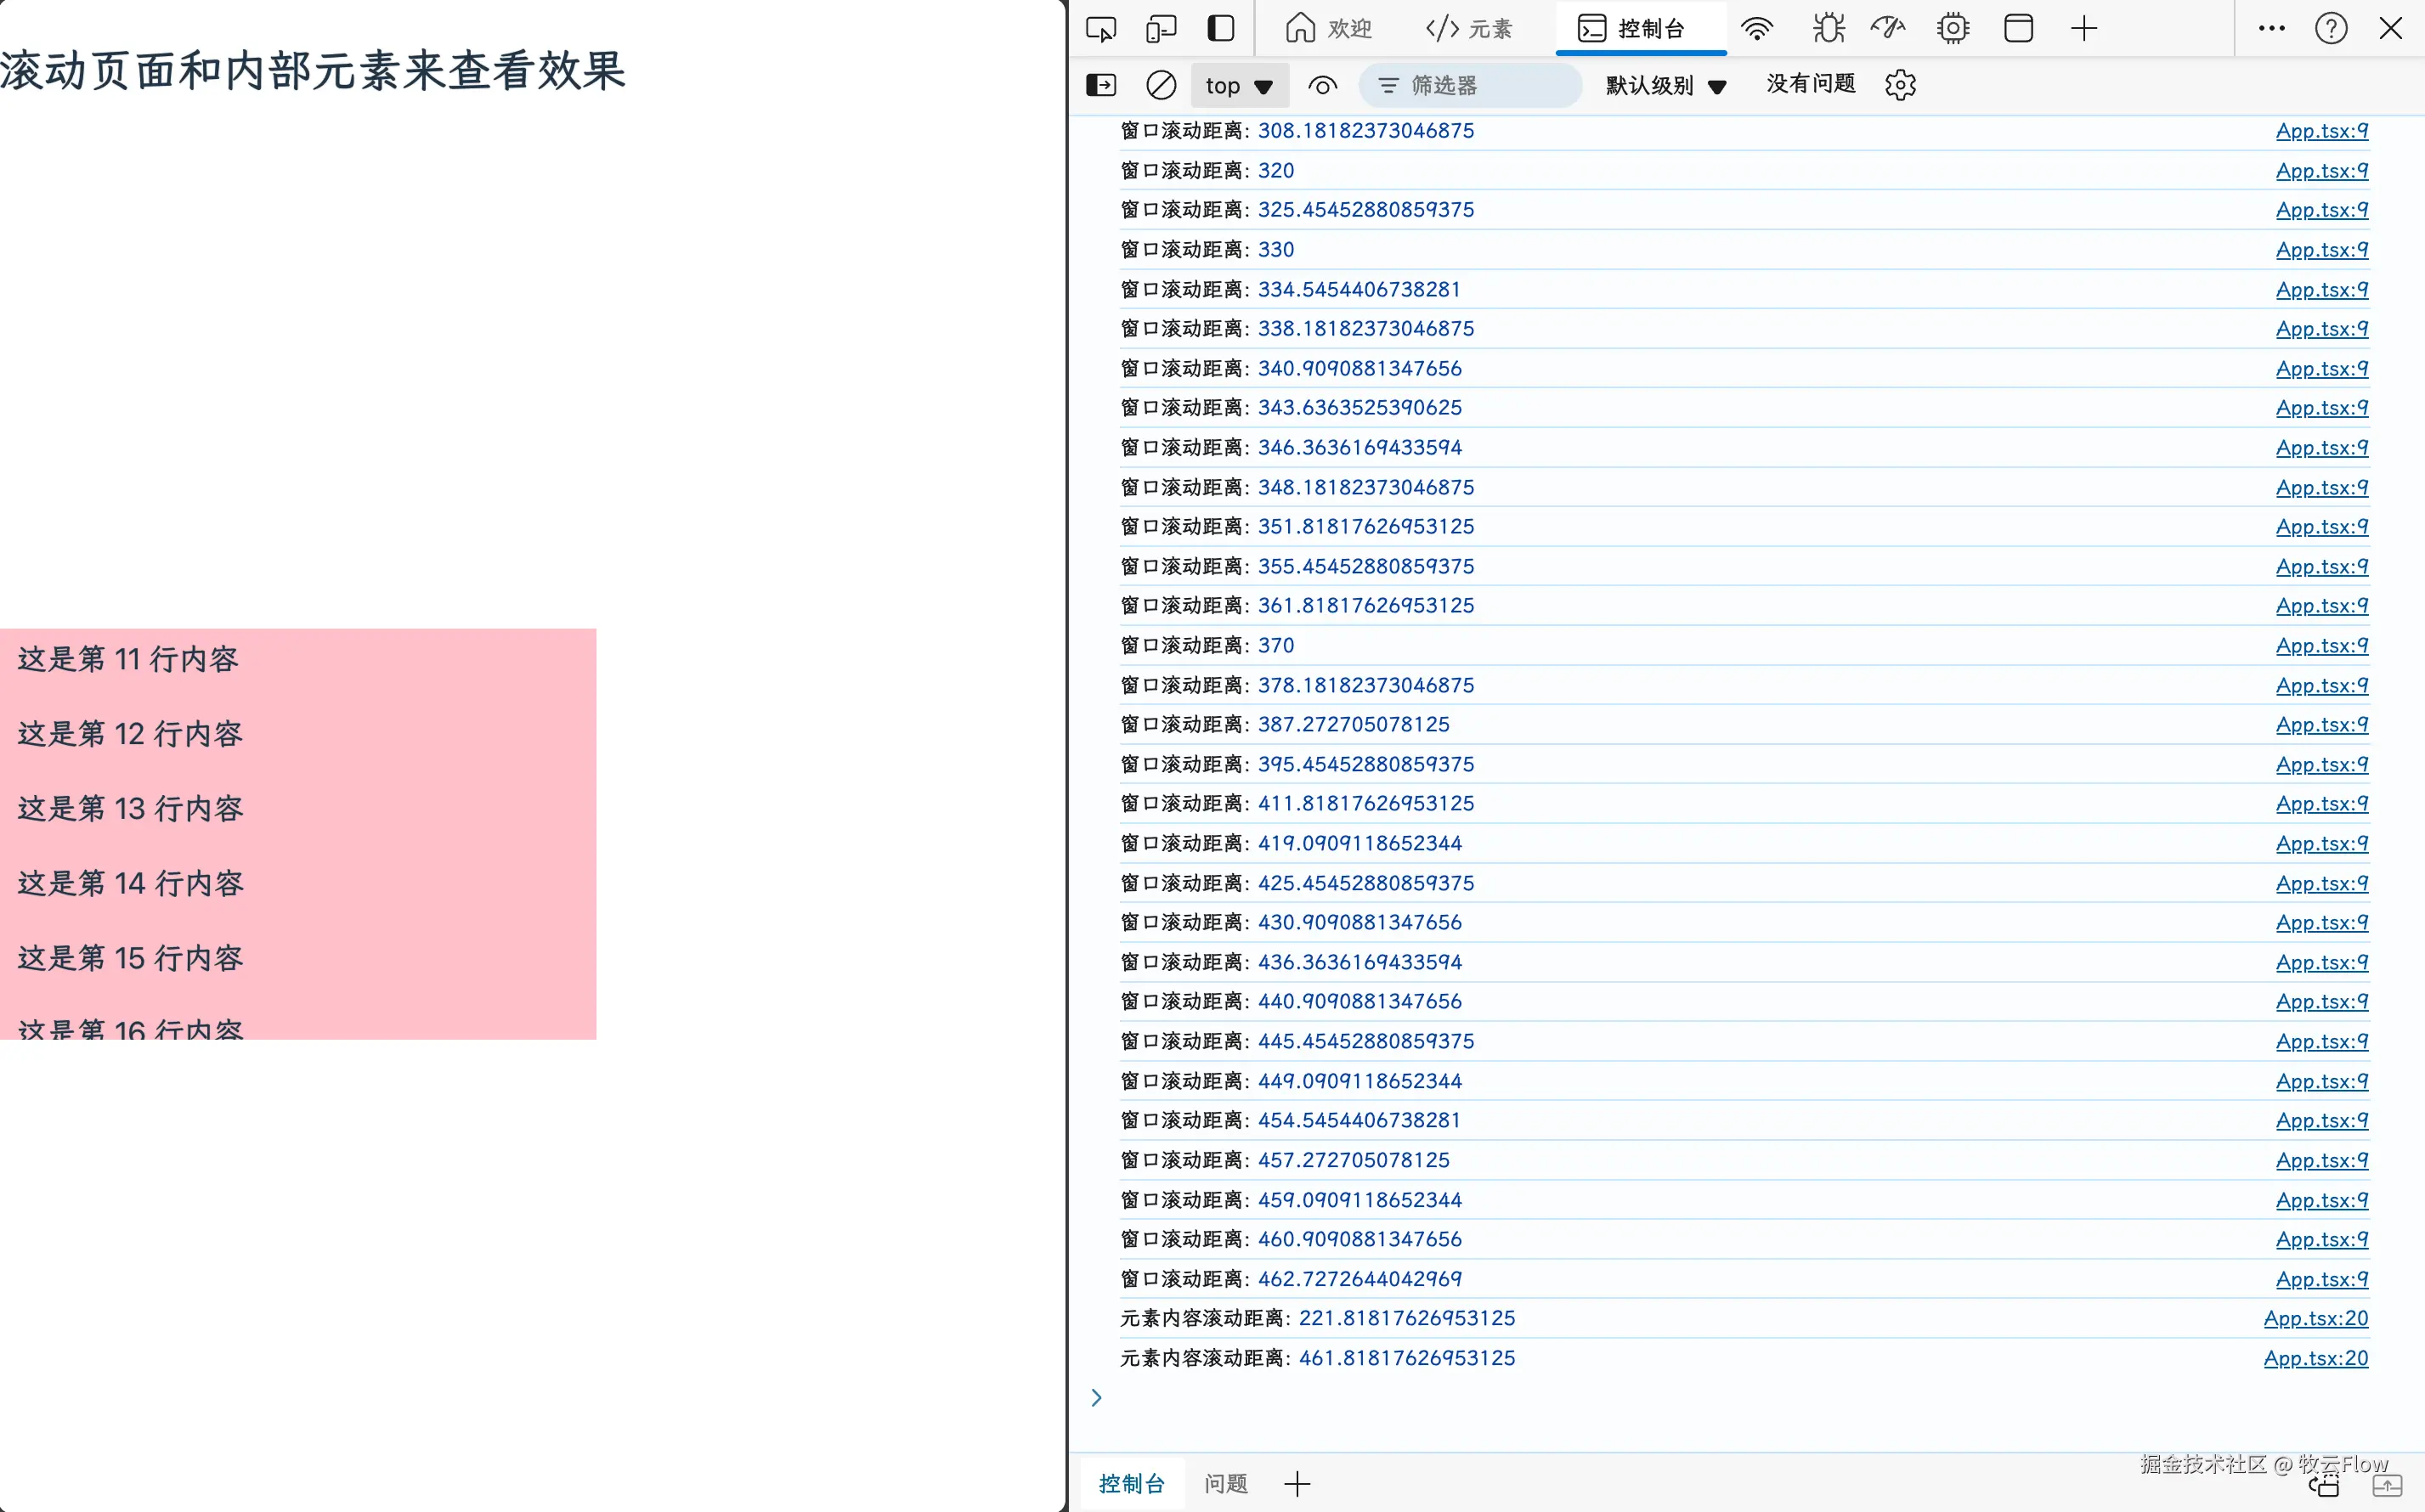Clear console with the circle-slash icon
The height and width of the screenshot is (1512, 2425).
1161,85
